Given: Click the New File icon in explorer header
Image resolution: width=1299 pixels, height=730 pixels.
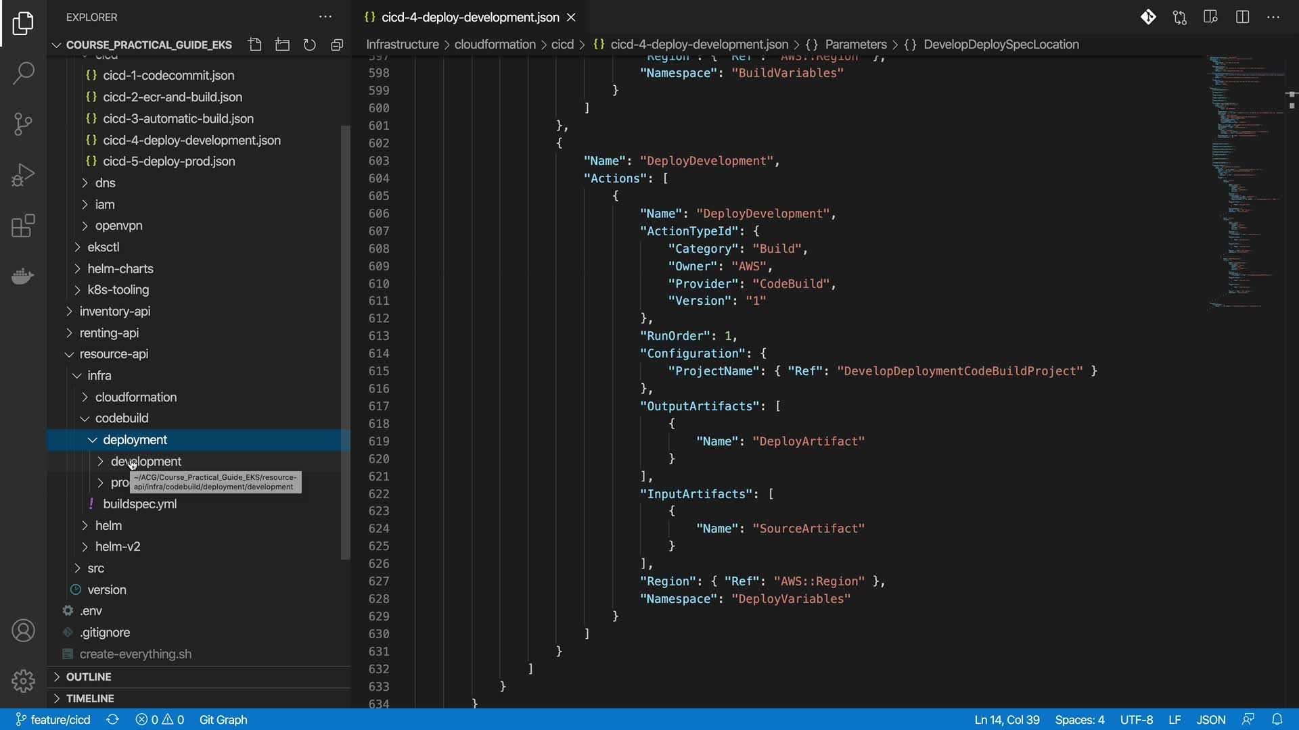Looking at the screenshot, I should (x=254, y=45).
